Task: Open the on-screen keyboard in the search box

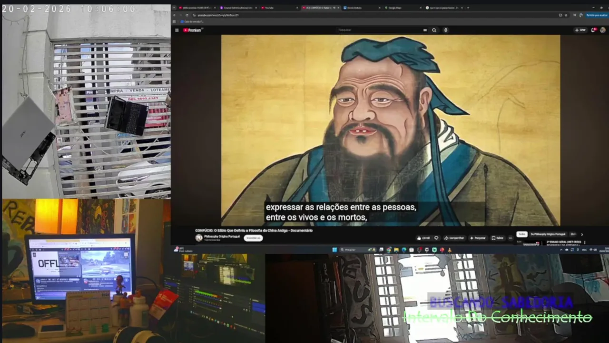Action: pyautogui.click(x=425, y=30)
